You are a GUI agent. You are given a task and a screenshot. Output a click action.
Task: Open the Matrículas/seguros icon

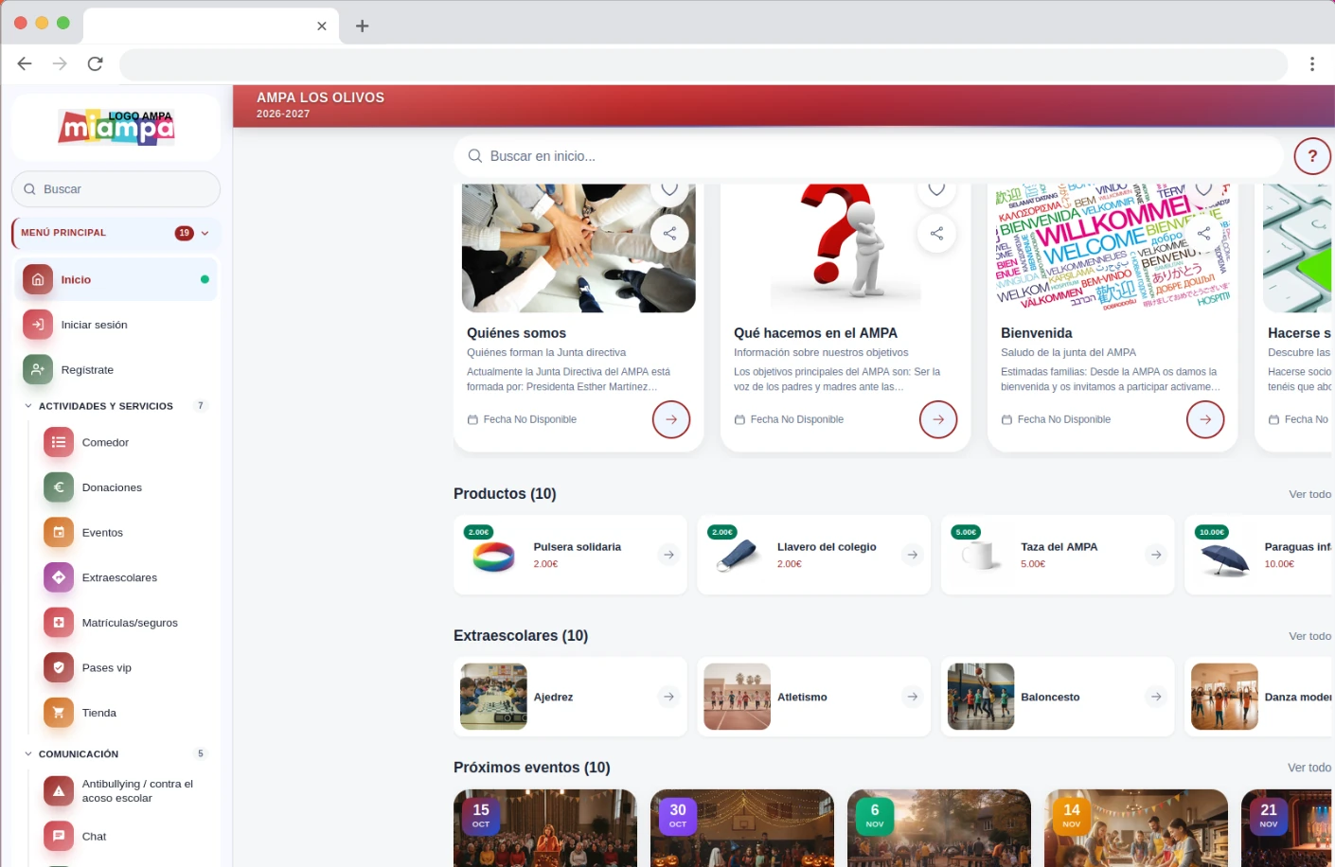pyautogui.click(x=59, y=623)
